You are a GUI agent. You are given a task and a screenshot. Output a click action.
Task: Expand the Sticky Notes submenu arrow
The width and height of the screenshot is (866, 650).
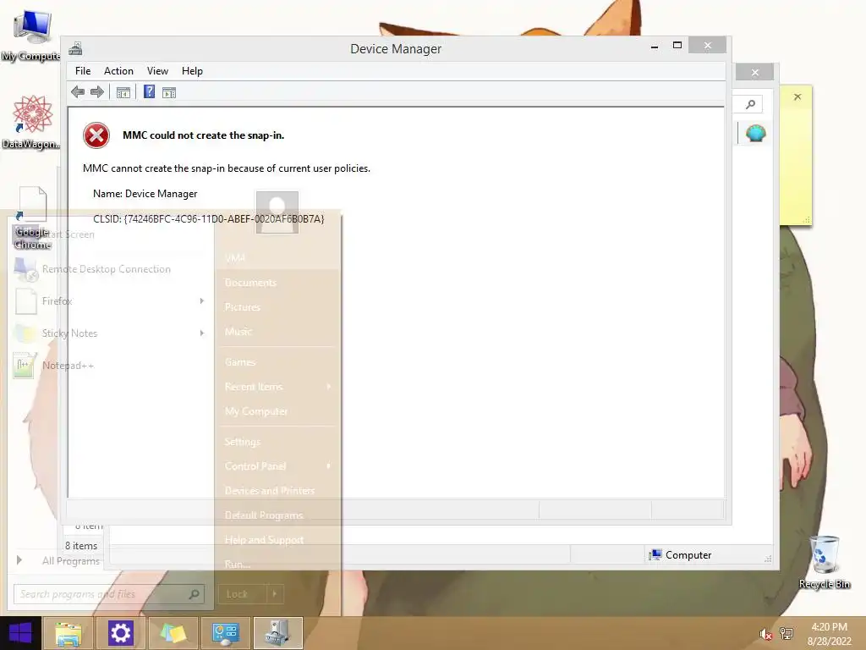pos(201,333)
